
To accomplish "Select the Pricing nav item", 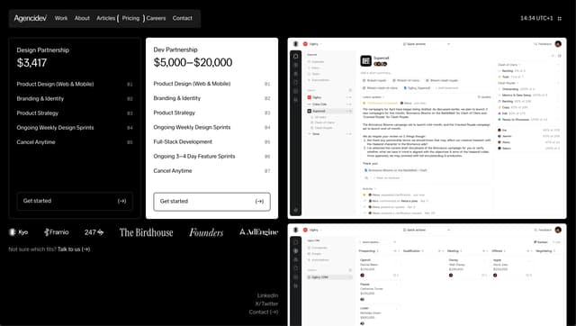I will [x=130, y=18].
